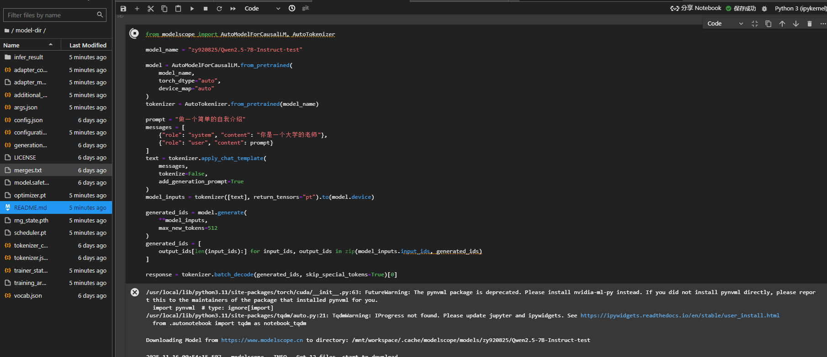Click the green 保存成功 status indicator
Screen dimensions: 827x357
point(741,8)
